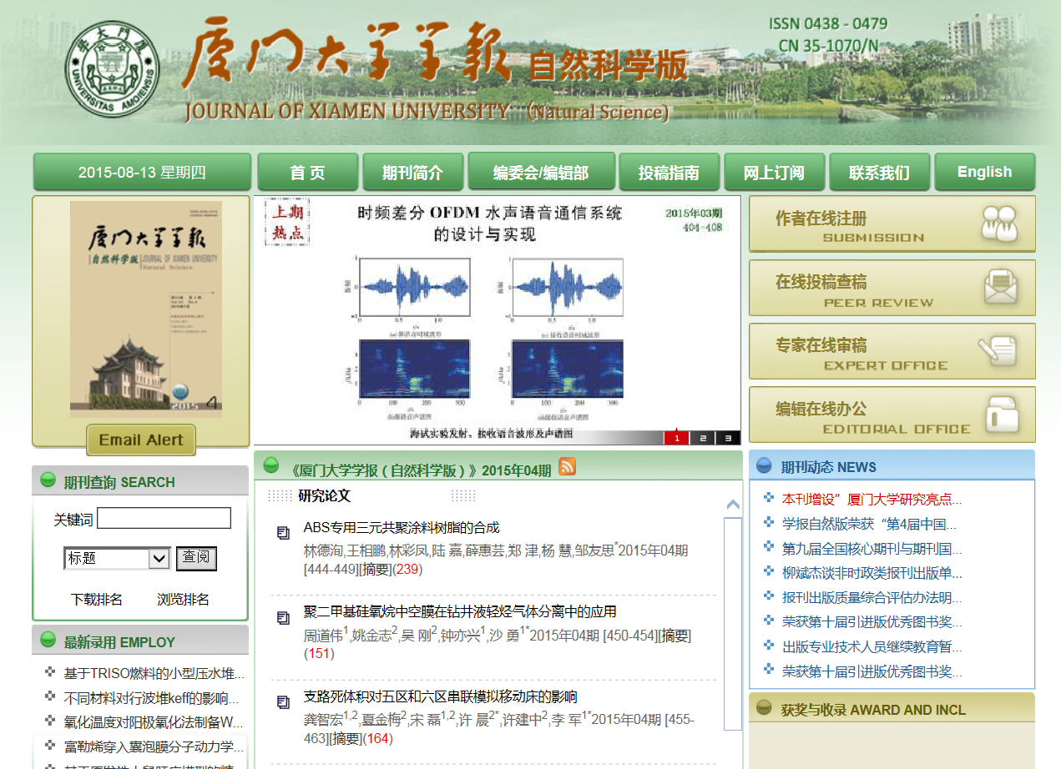Click the editorial office folder icon
Image resolution: width=1061 pixels, height=769 pixels.
pos(1001,414)
